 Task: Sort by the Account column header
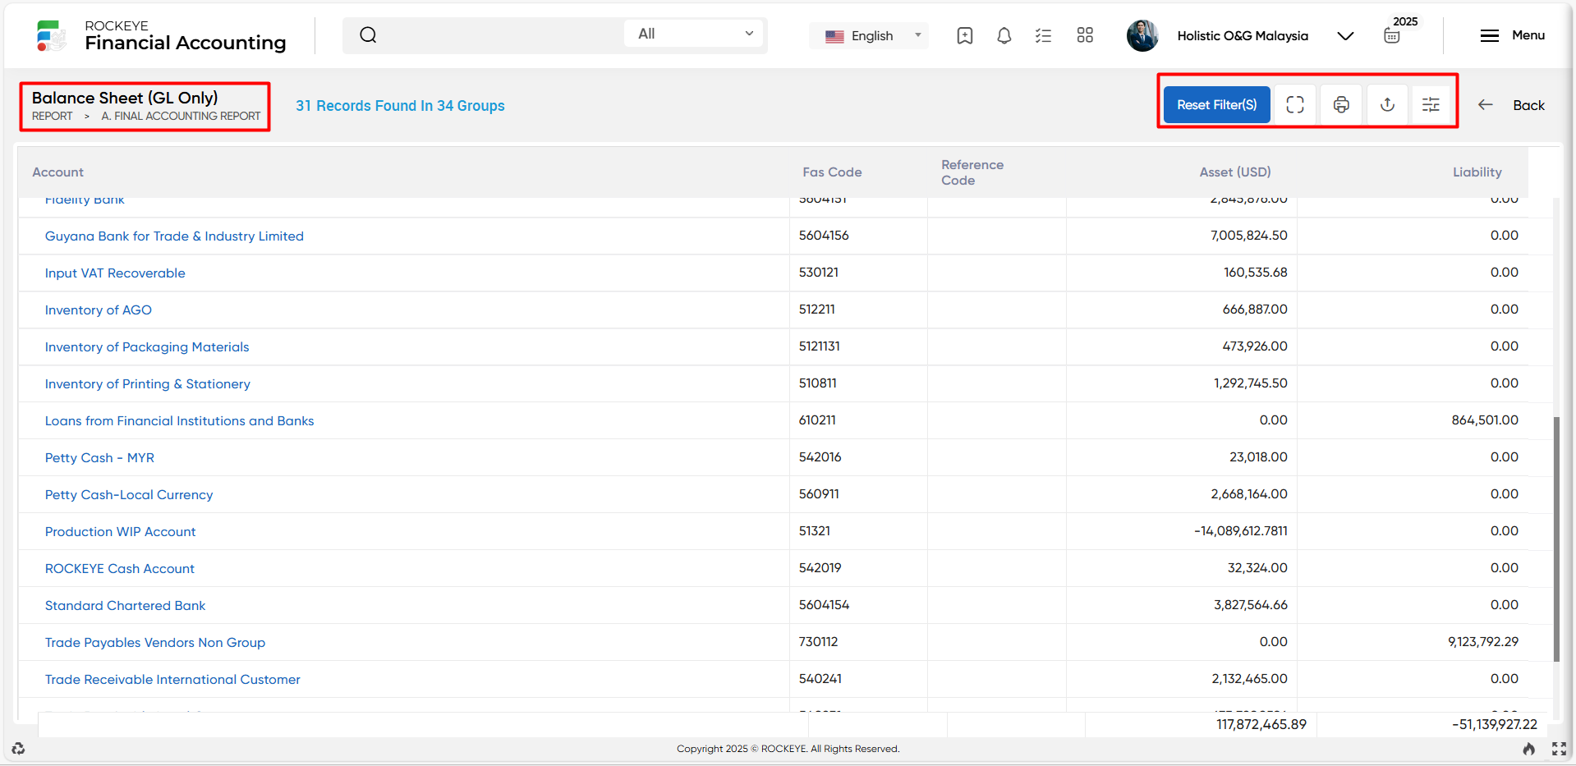57,172
